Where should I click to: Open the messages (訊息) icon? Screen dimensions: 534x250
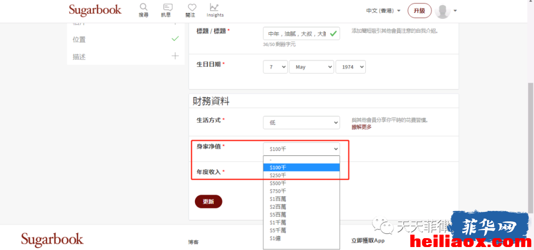(x=168, y=7)
